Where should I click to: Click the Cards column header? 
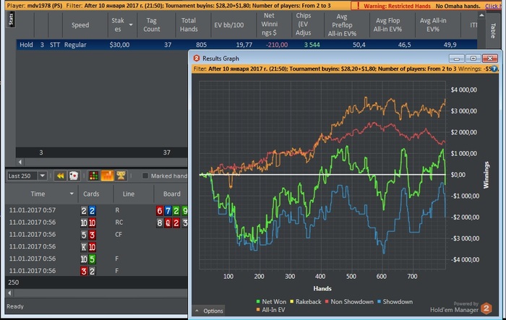pos(91,194)
